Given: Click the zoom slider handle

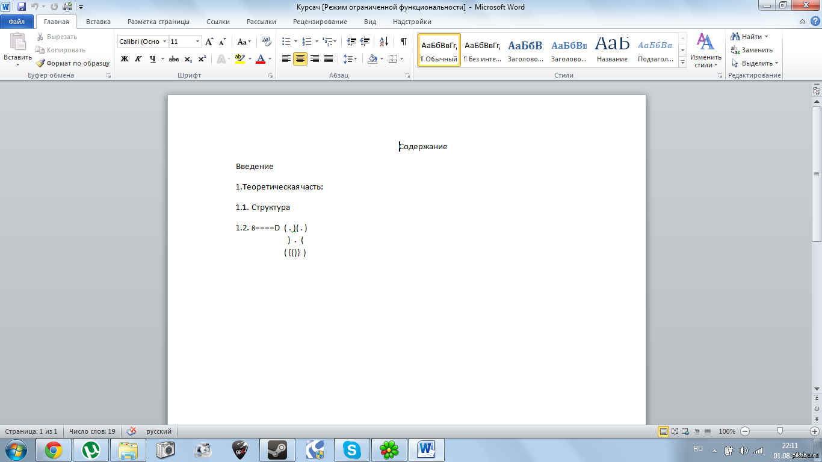Looking at the screenshot, I should tap(780, 431).
